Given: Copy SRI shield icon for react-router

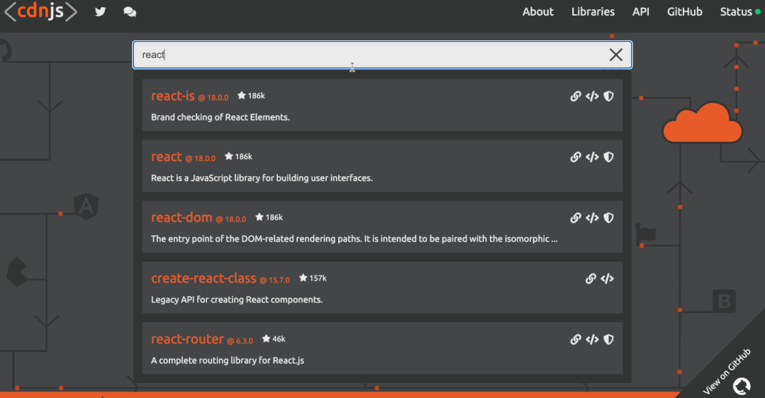Looking at the screenshot, I should [608, 339].
